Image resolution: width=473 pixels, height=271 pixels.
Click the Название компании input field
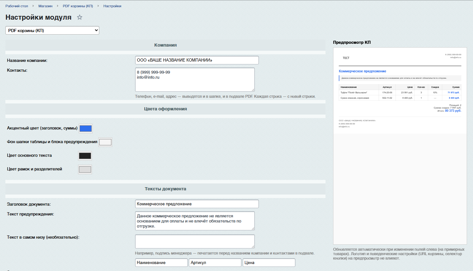pyautogui.click(x=197, y=60)
